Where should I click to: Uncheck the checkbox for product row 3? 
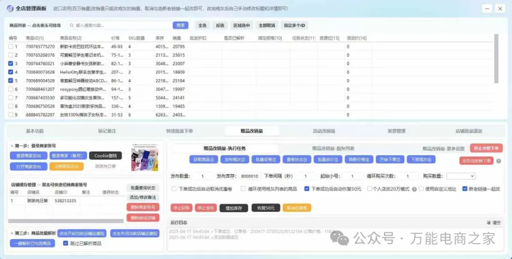pyautogui.click(x=10, y=63)
